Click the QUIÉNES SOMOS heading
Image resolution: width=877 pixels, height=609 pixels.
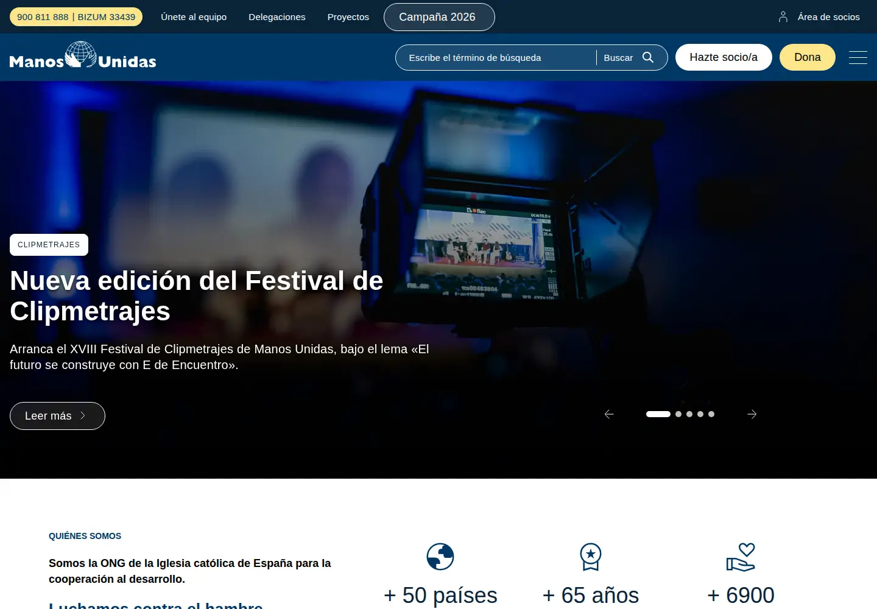pyautogui.click(x=85, y=536)
